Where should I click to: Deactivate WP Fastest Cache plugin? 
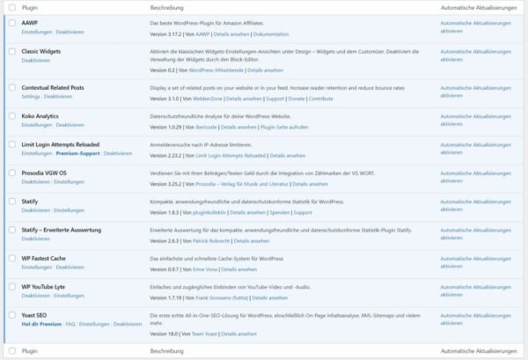point(70,268)
